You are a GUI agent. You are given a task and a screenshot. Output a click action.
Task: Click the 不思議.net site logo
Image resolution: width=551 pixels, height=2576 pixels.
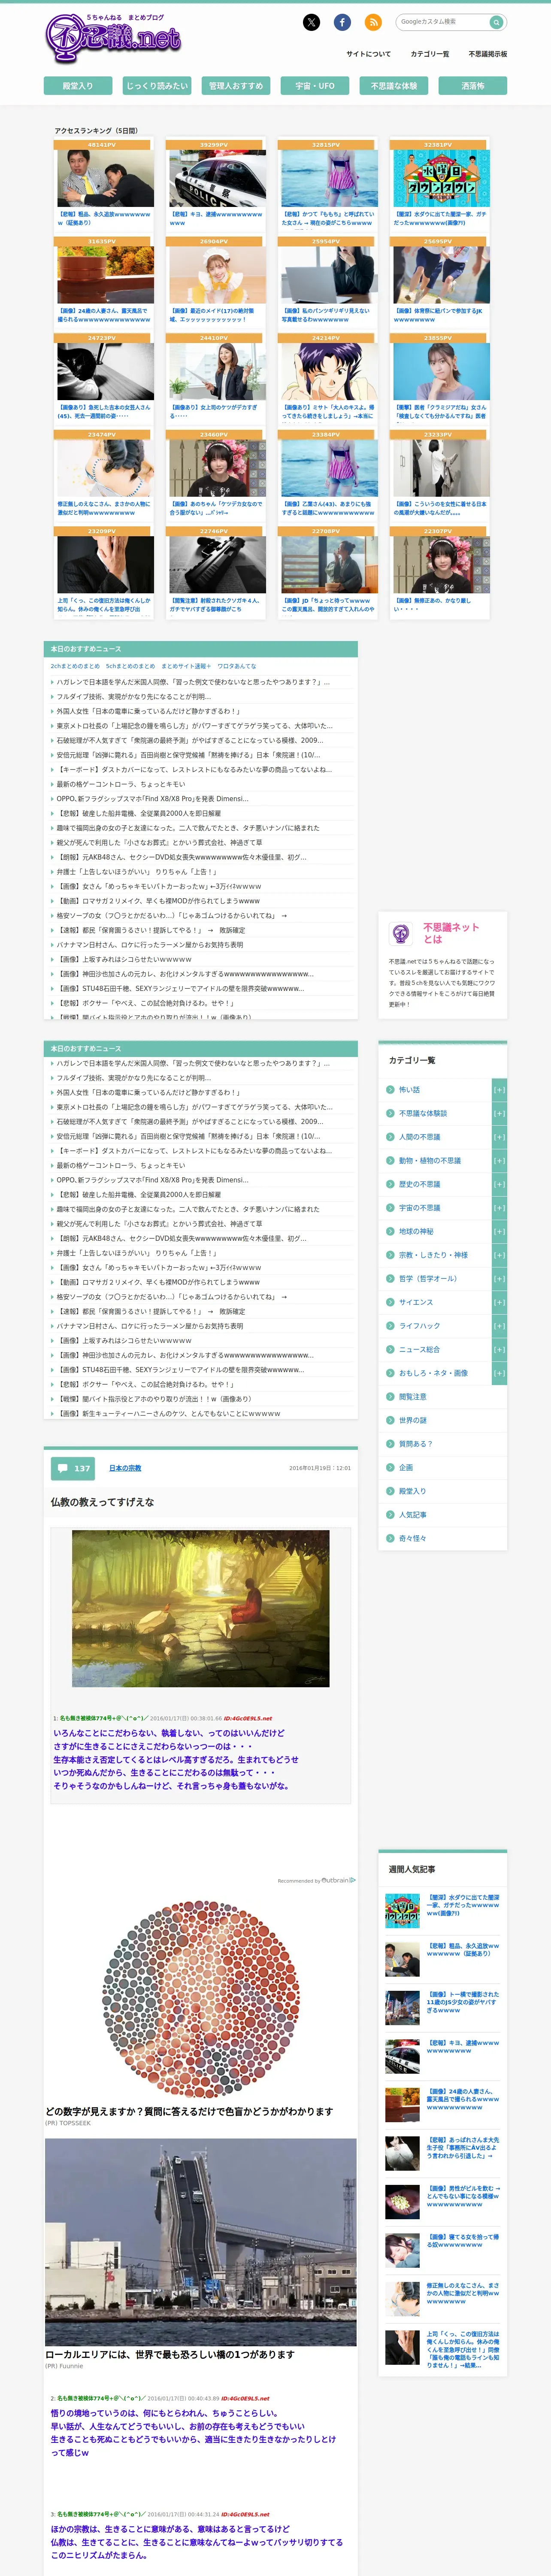tap(113, 38)
